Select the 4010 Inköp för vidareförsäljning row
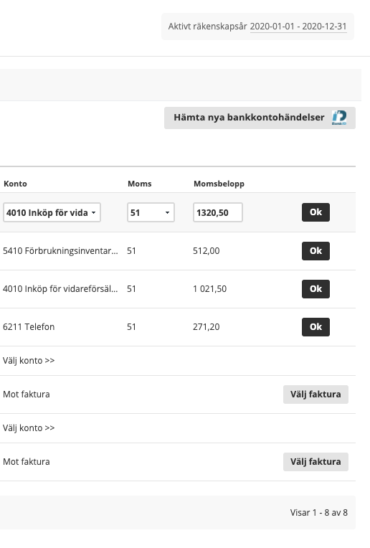370x548 pixels. coord(60,289)
